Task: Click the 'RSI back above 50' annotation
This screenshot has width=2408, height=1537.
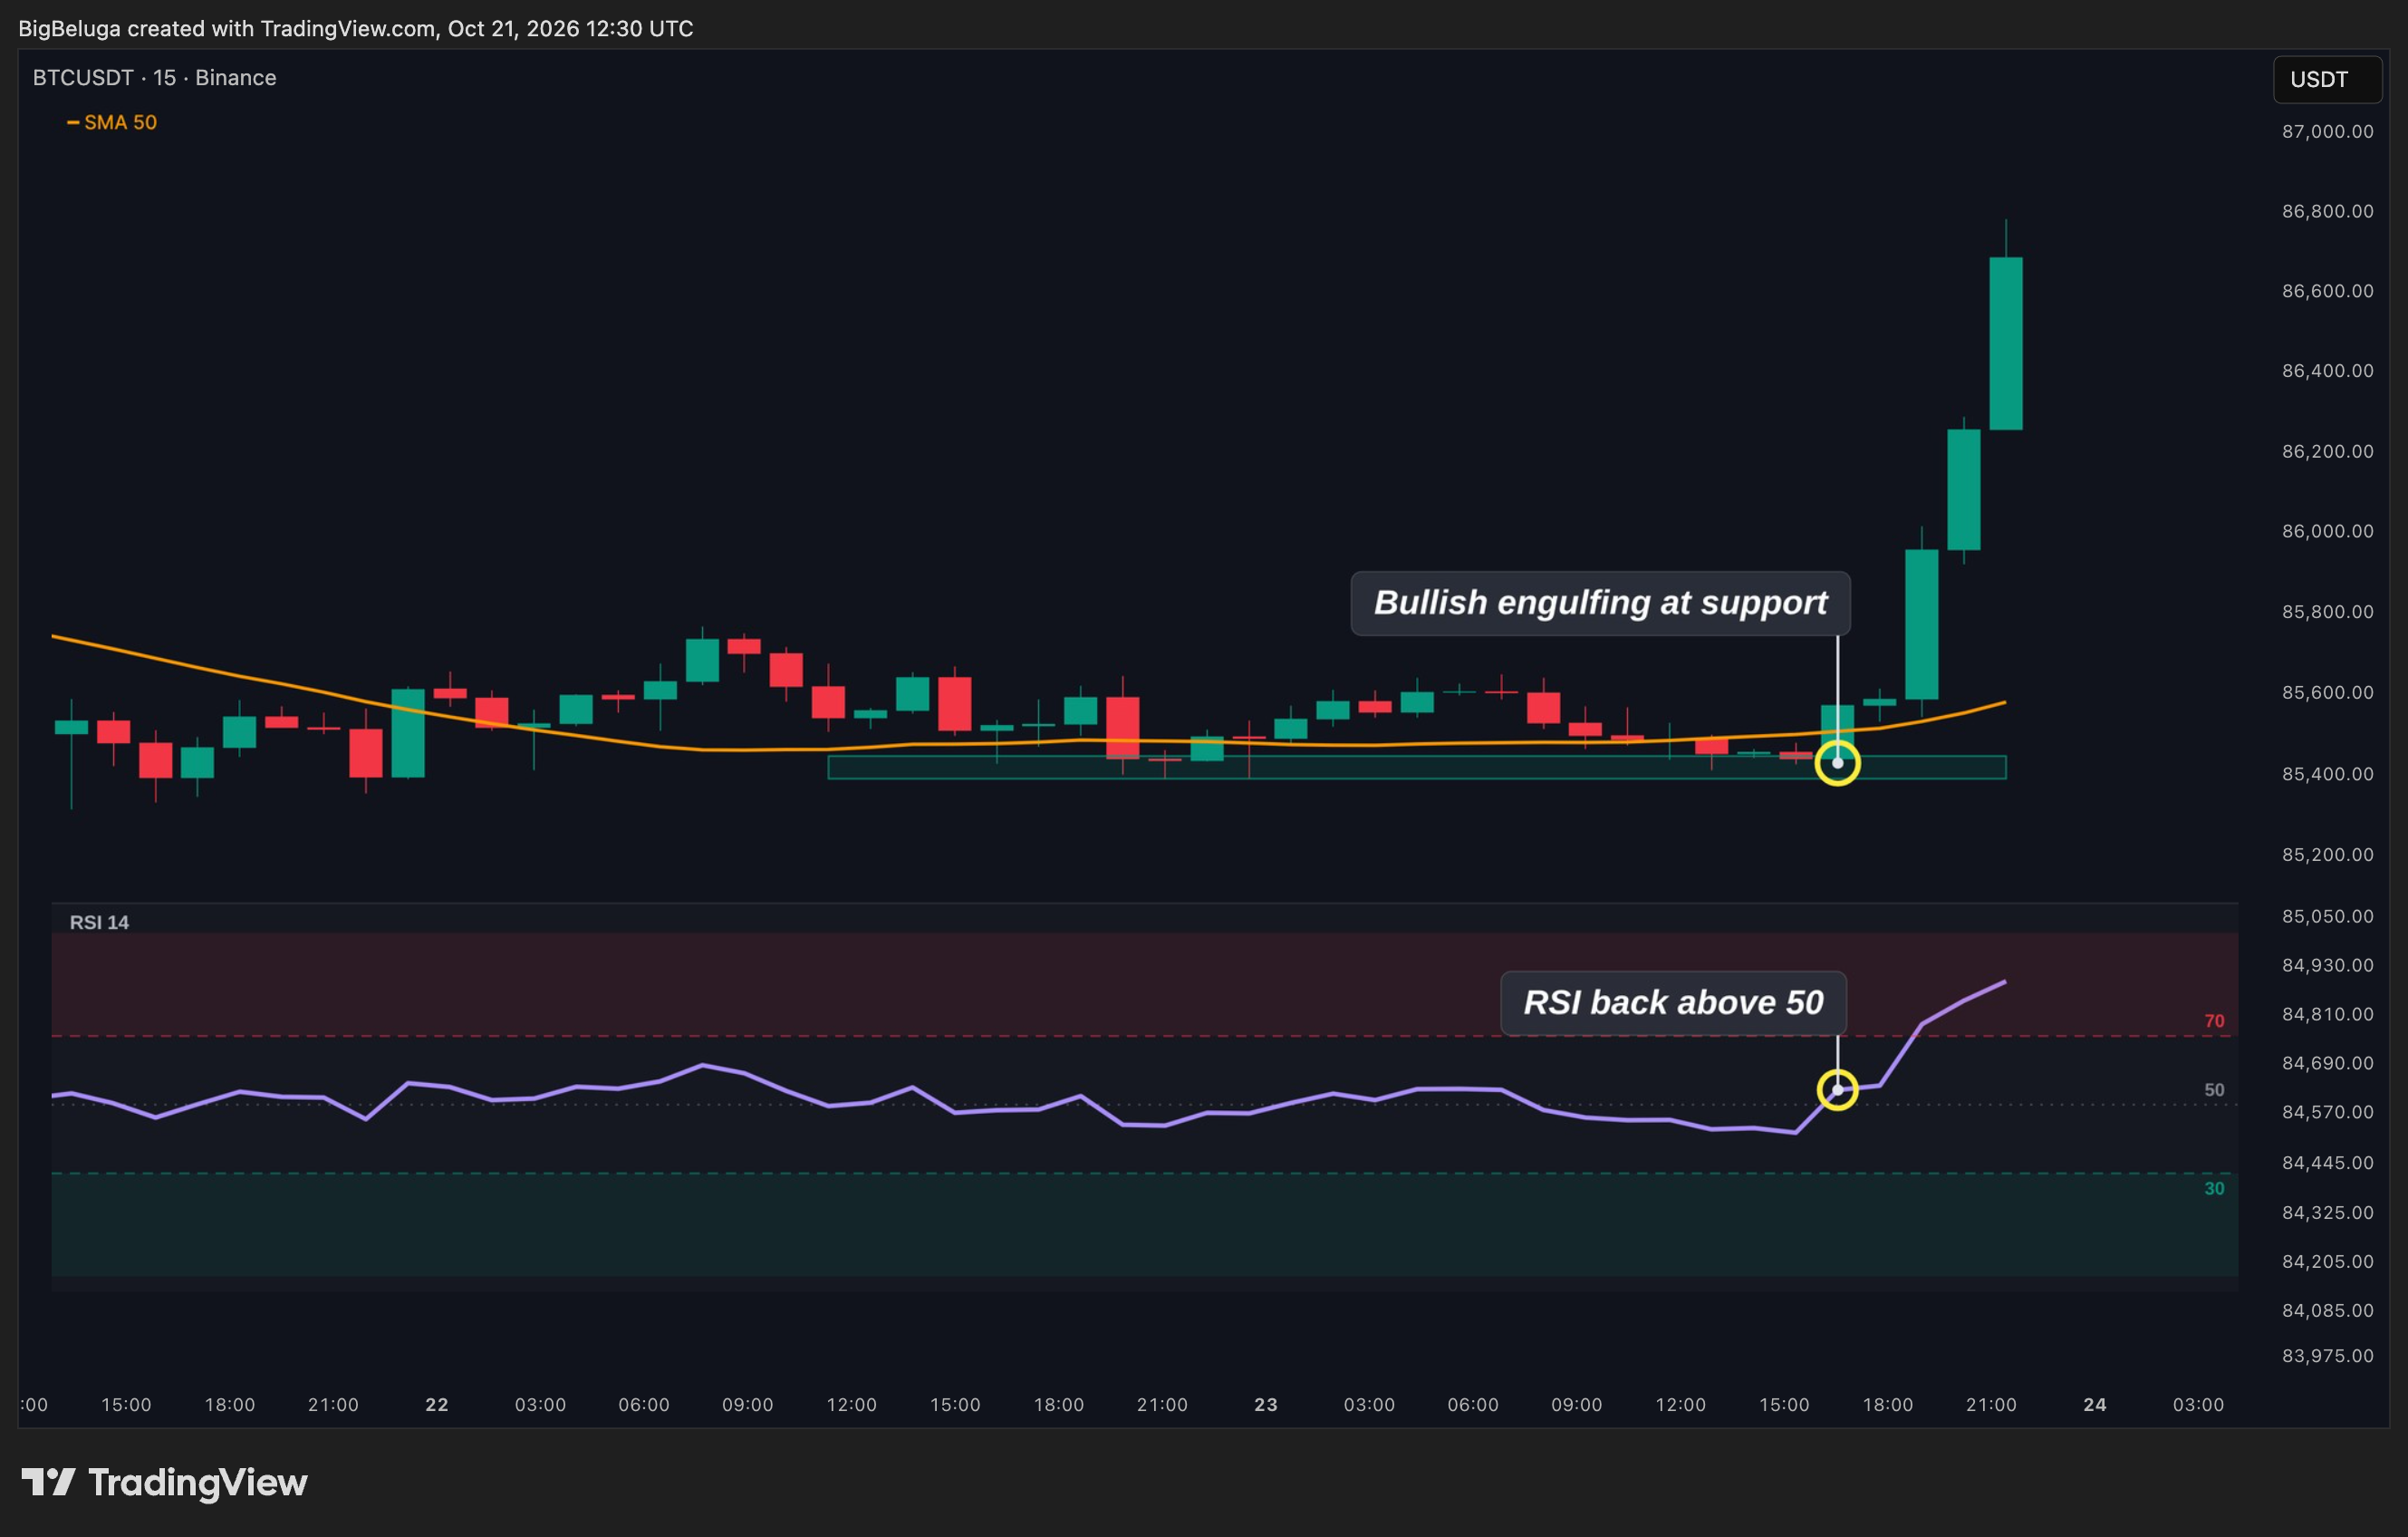Action: (1673, 1002)
